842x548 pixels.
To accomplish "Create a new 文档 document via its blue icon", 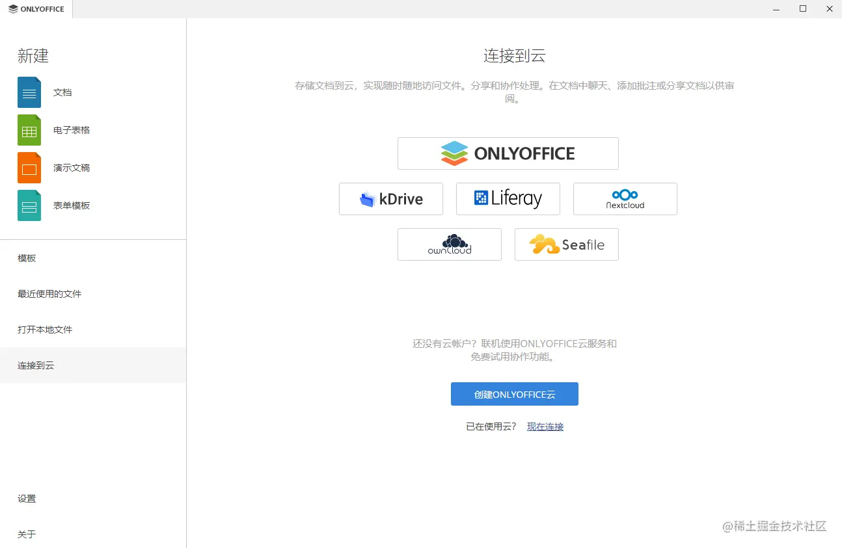I will [29, 92].
